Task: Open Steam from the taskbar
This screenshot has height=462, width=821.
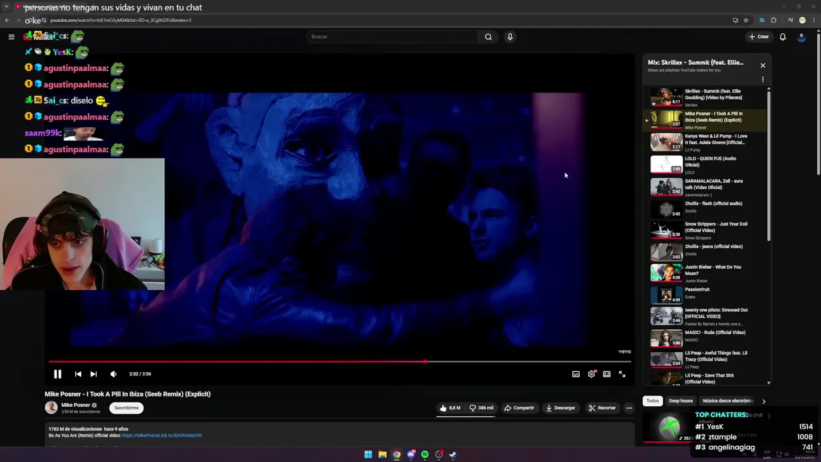Action: pos(453,454)
